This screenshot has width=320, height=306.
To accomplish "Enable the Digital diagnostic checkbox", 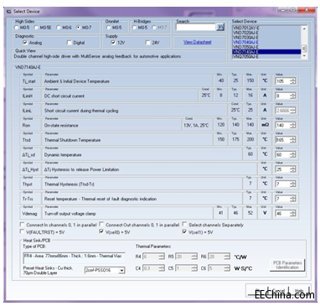I will point(70,43).
